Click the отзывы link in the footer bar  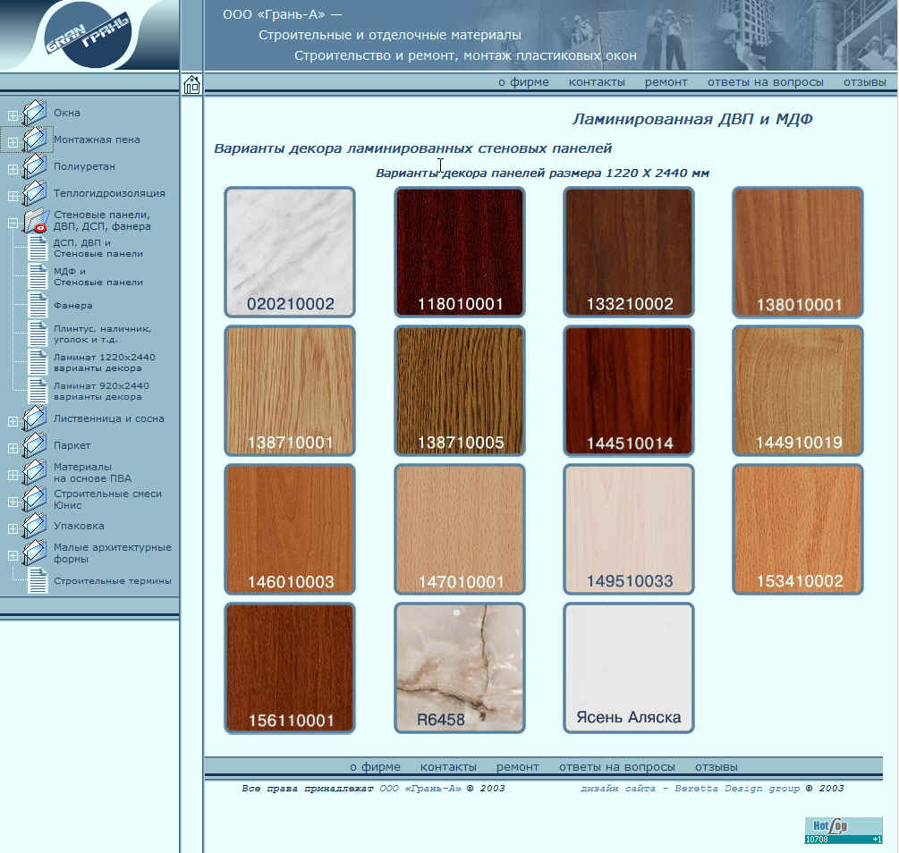pos(716,767)
